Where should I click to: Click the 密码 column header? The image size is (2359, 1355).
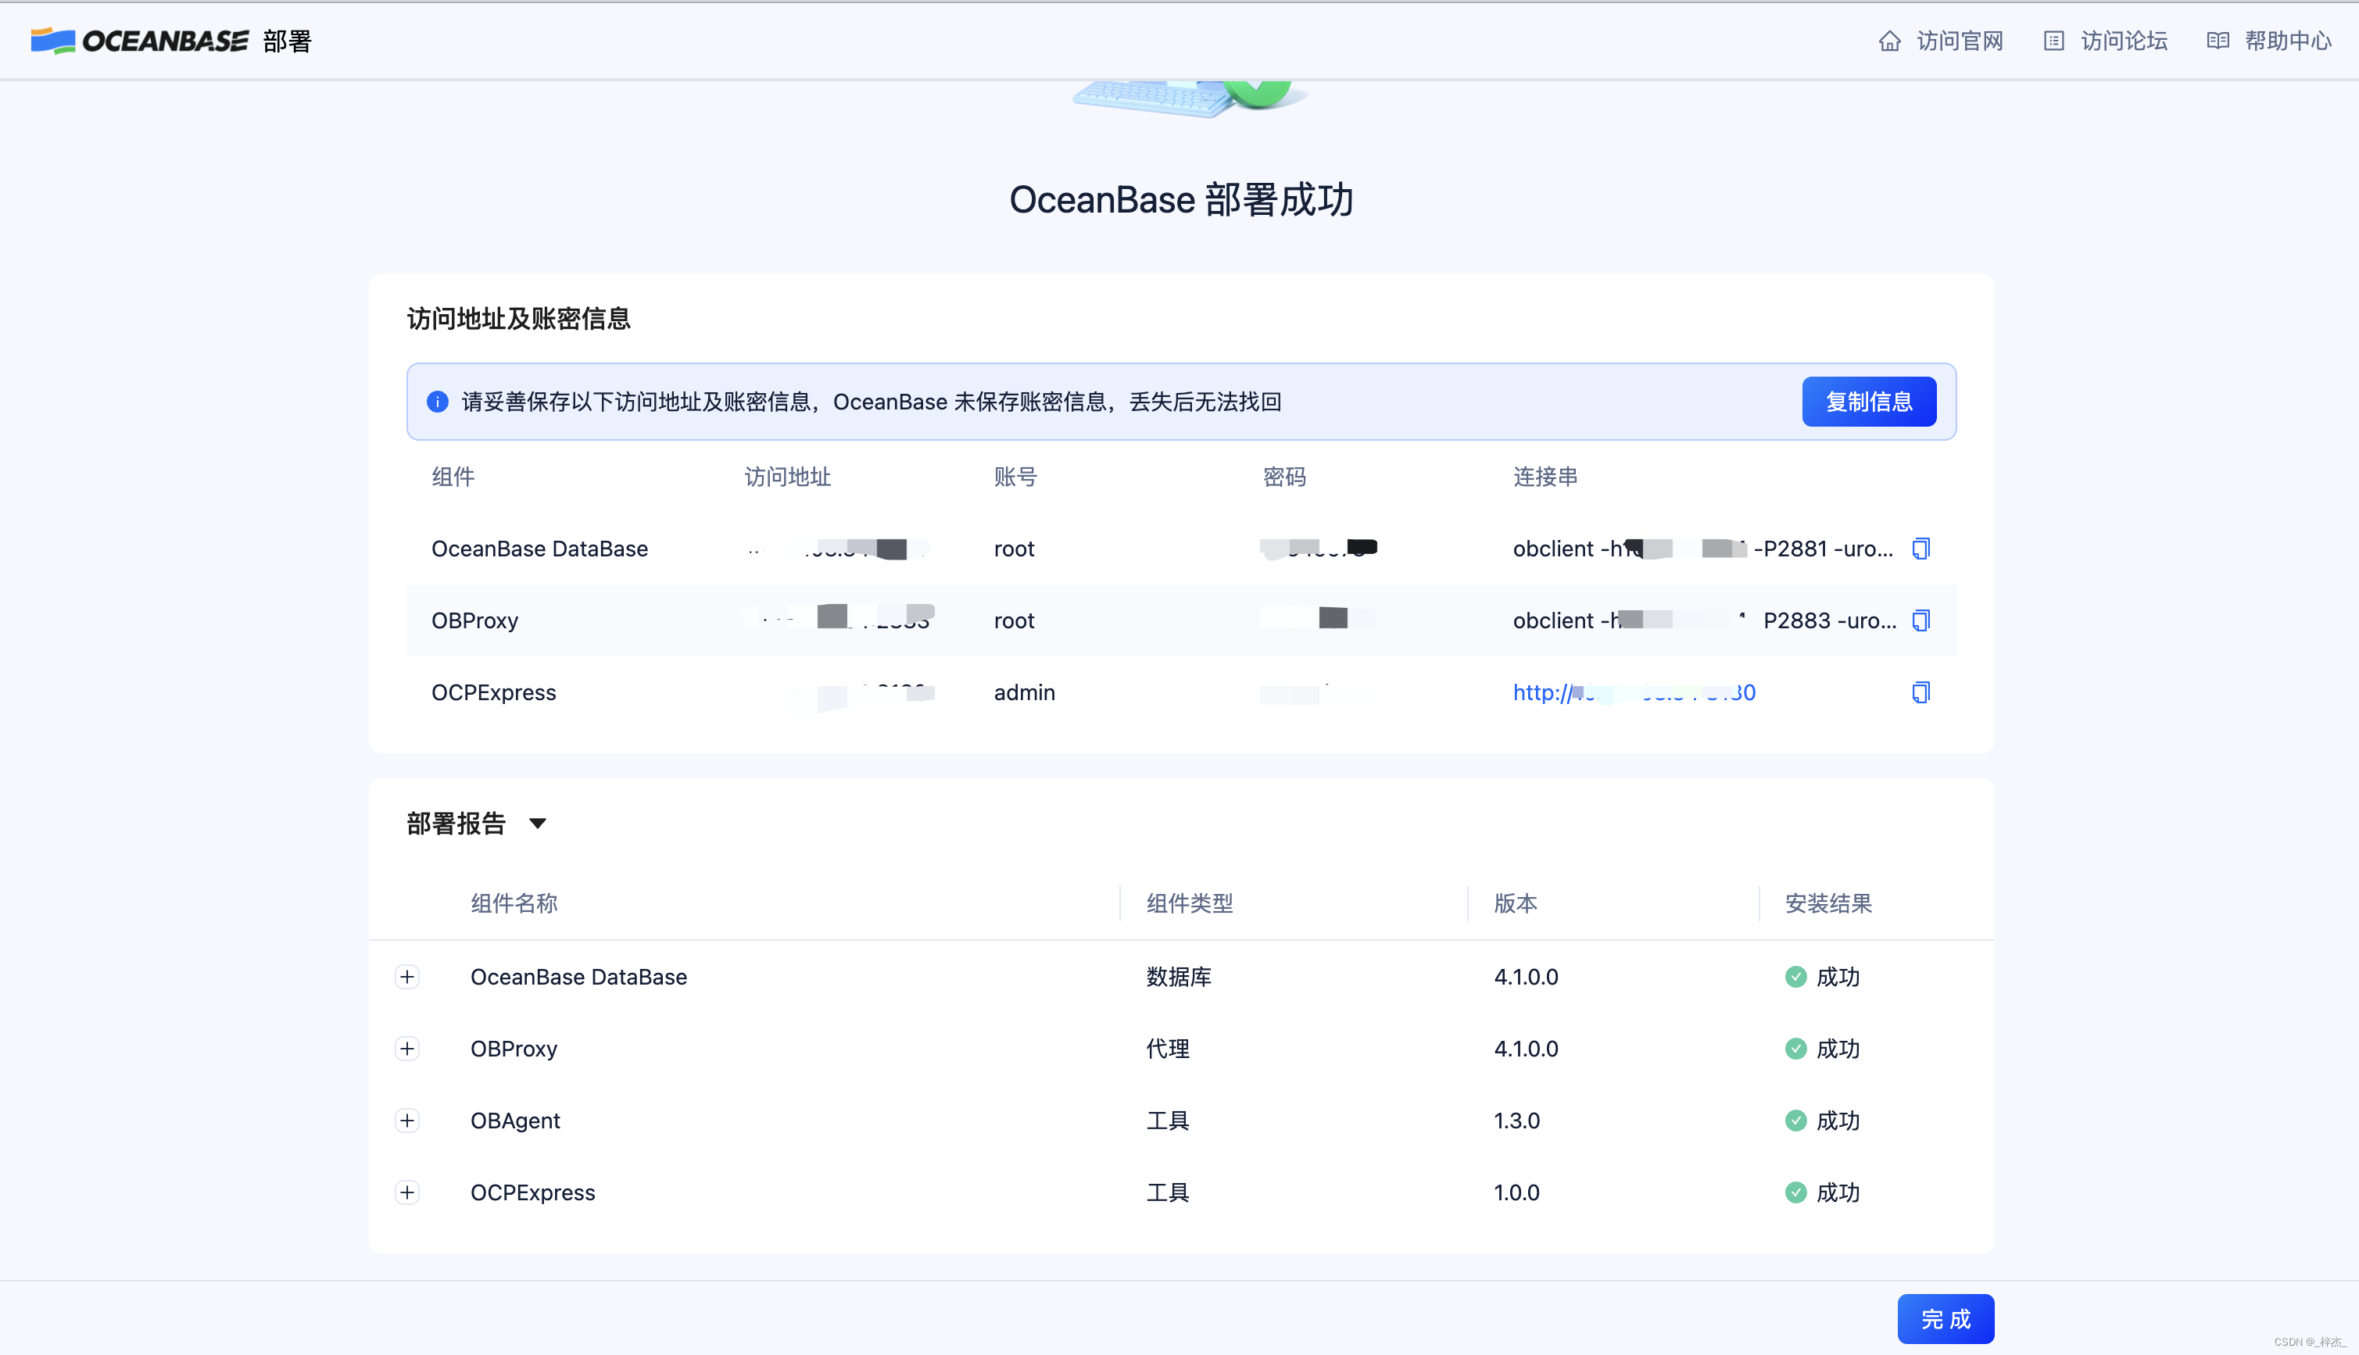1285,477
